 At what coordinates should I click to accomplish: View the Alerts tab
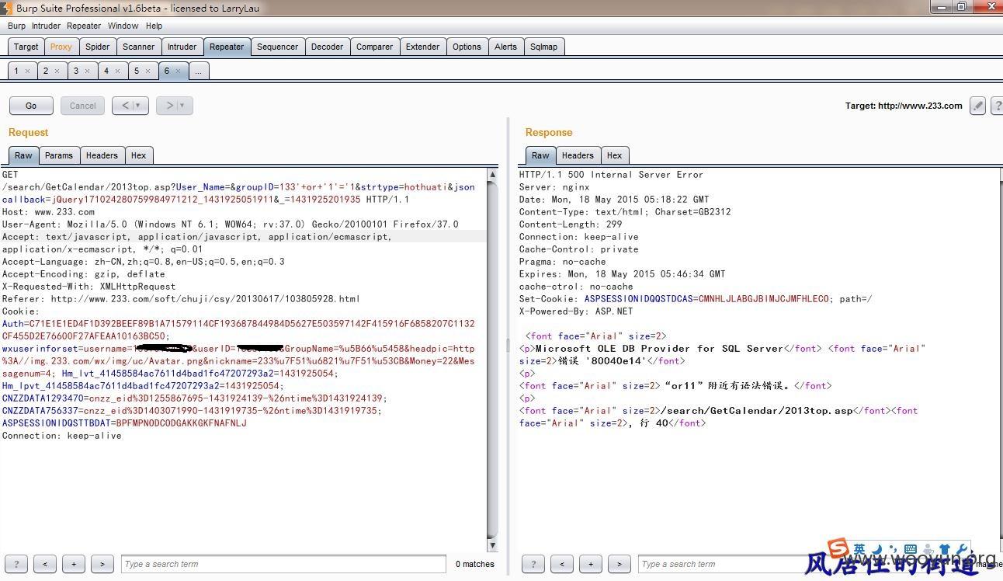pyautogui.click(x=505, y=47)
